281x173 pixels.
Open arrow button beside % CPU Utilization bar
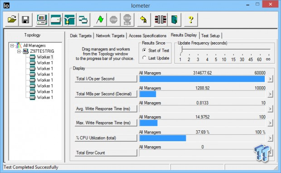point(270,138)
